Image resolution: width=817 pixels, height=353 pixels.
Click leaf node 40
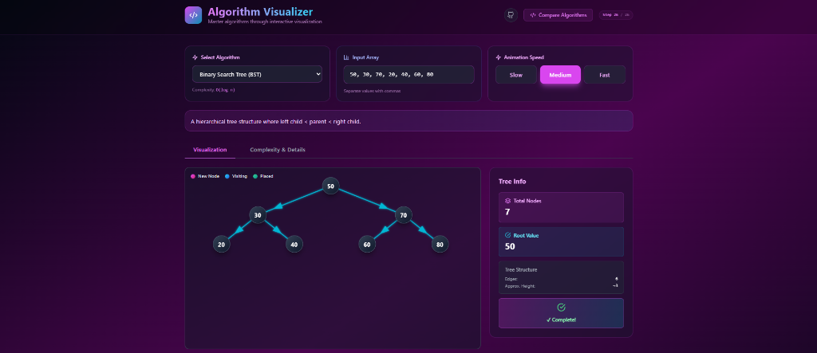pos(294,244)
